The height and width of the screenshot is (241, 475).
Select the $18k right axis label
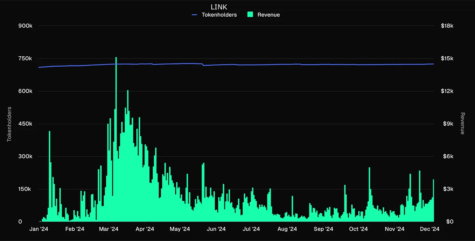pyautogui.click(x=447, y=26)
